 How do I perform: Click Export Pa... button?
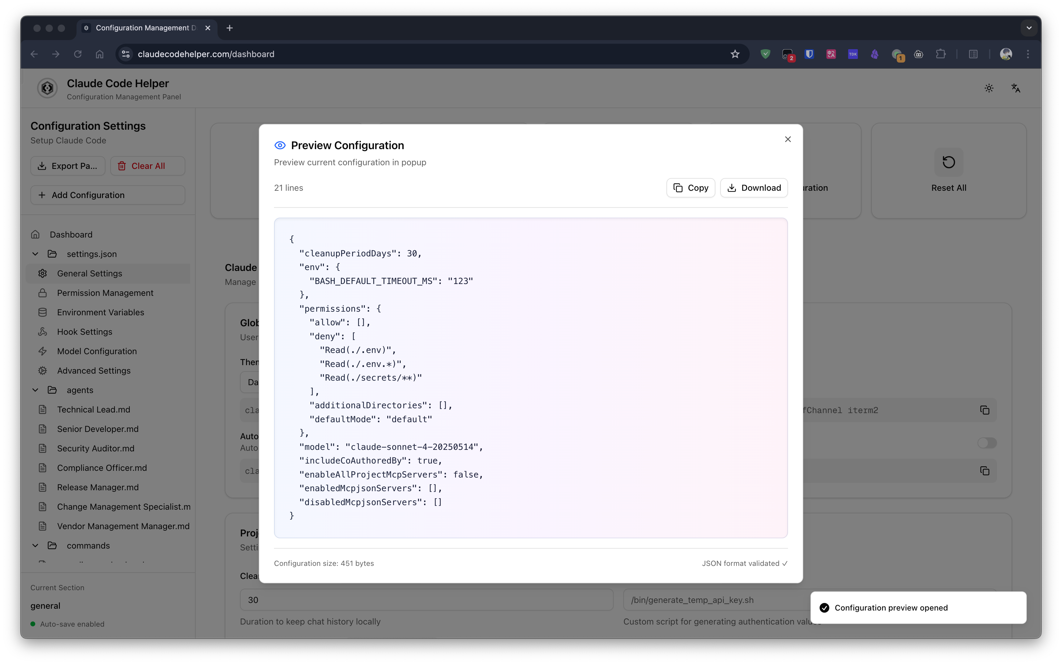click(68, 166)
